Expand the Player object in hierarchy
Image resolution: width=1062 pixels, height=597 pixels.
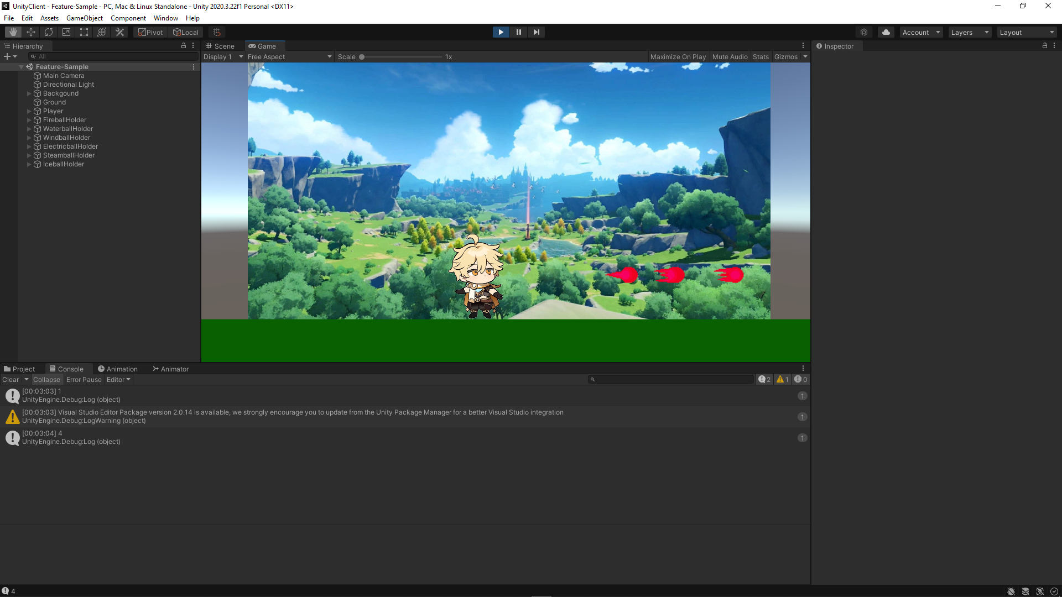click(29, 111)
